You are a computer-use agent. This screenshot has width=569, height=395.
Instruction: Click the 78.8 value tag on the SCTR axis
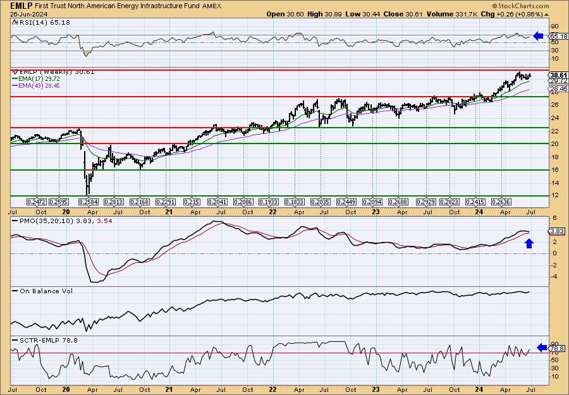tap(558, 349)
